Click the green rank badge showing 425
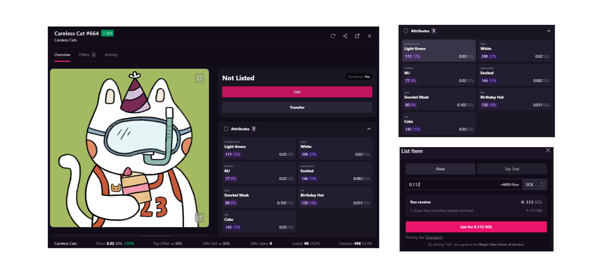 coord(107,33)
